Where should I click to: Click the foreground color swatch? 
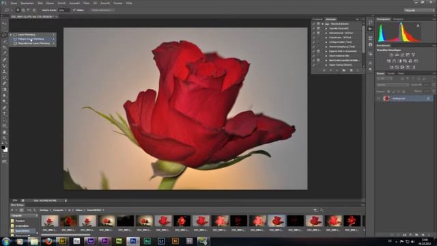[3, 148]
